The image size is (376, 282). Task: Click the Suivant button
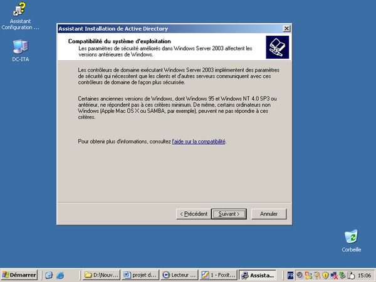point(229,214)
